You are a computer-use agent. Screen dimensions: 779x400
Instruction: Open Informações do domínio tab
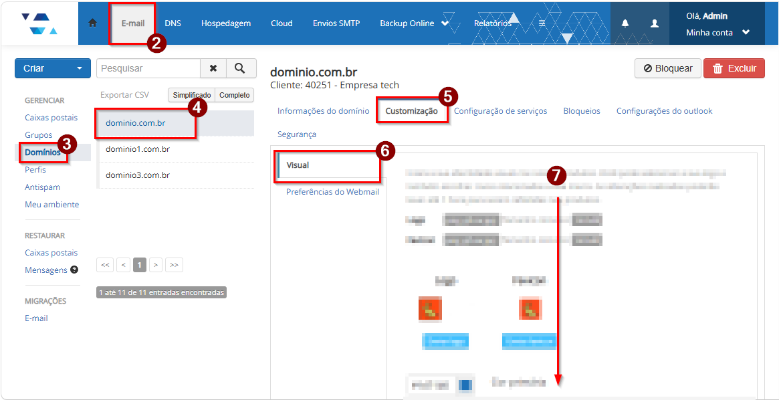tap(324, 111)
